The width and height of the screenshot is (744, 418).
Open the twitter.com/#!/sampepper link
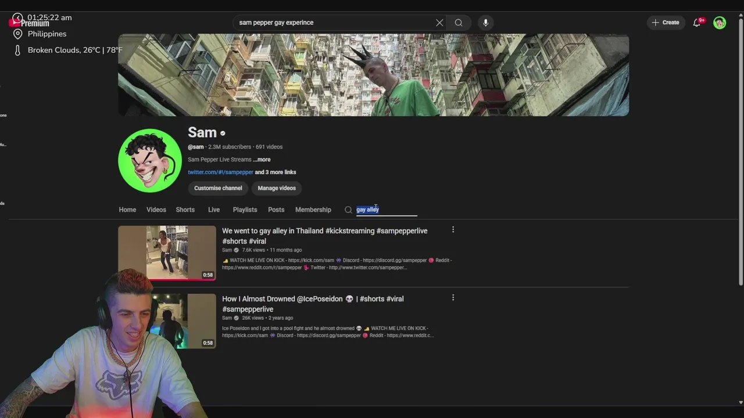pos(220,172)
